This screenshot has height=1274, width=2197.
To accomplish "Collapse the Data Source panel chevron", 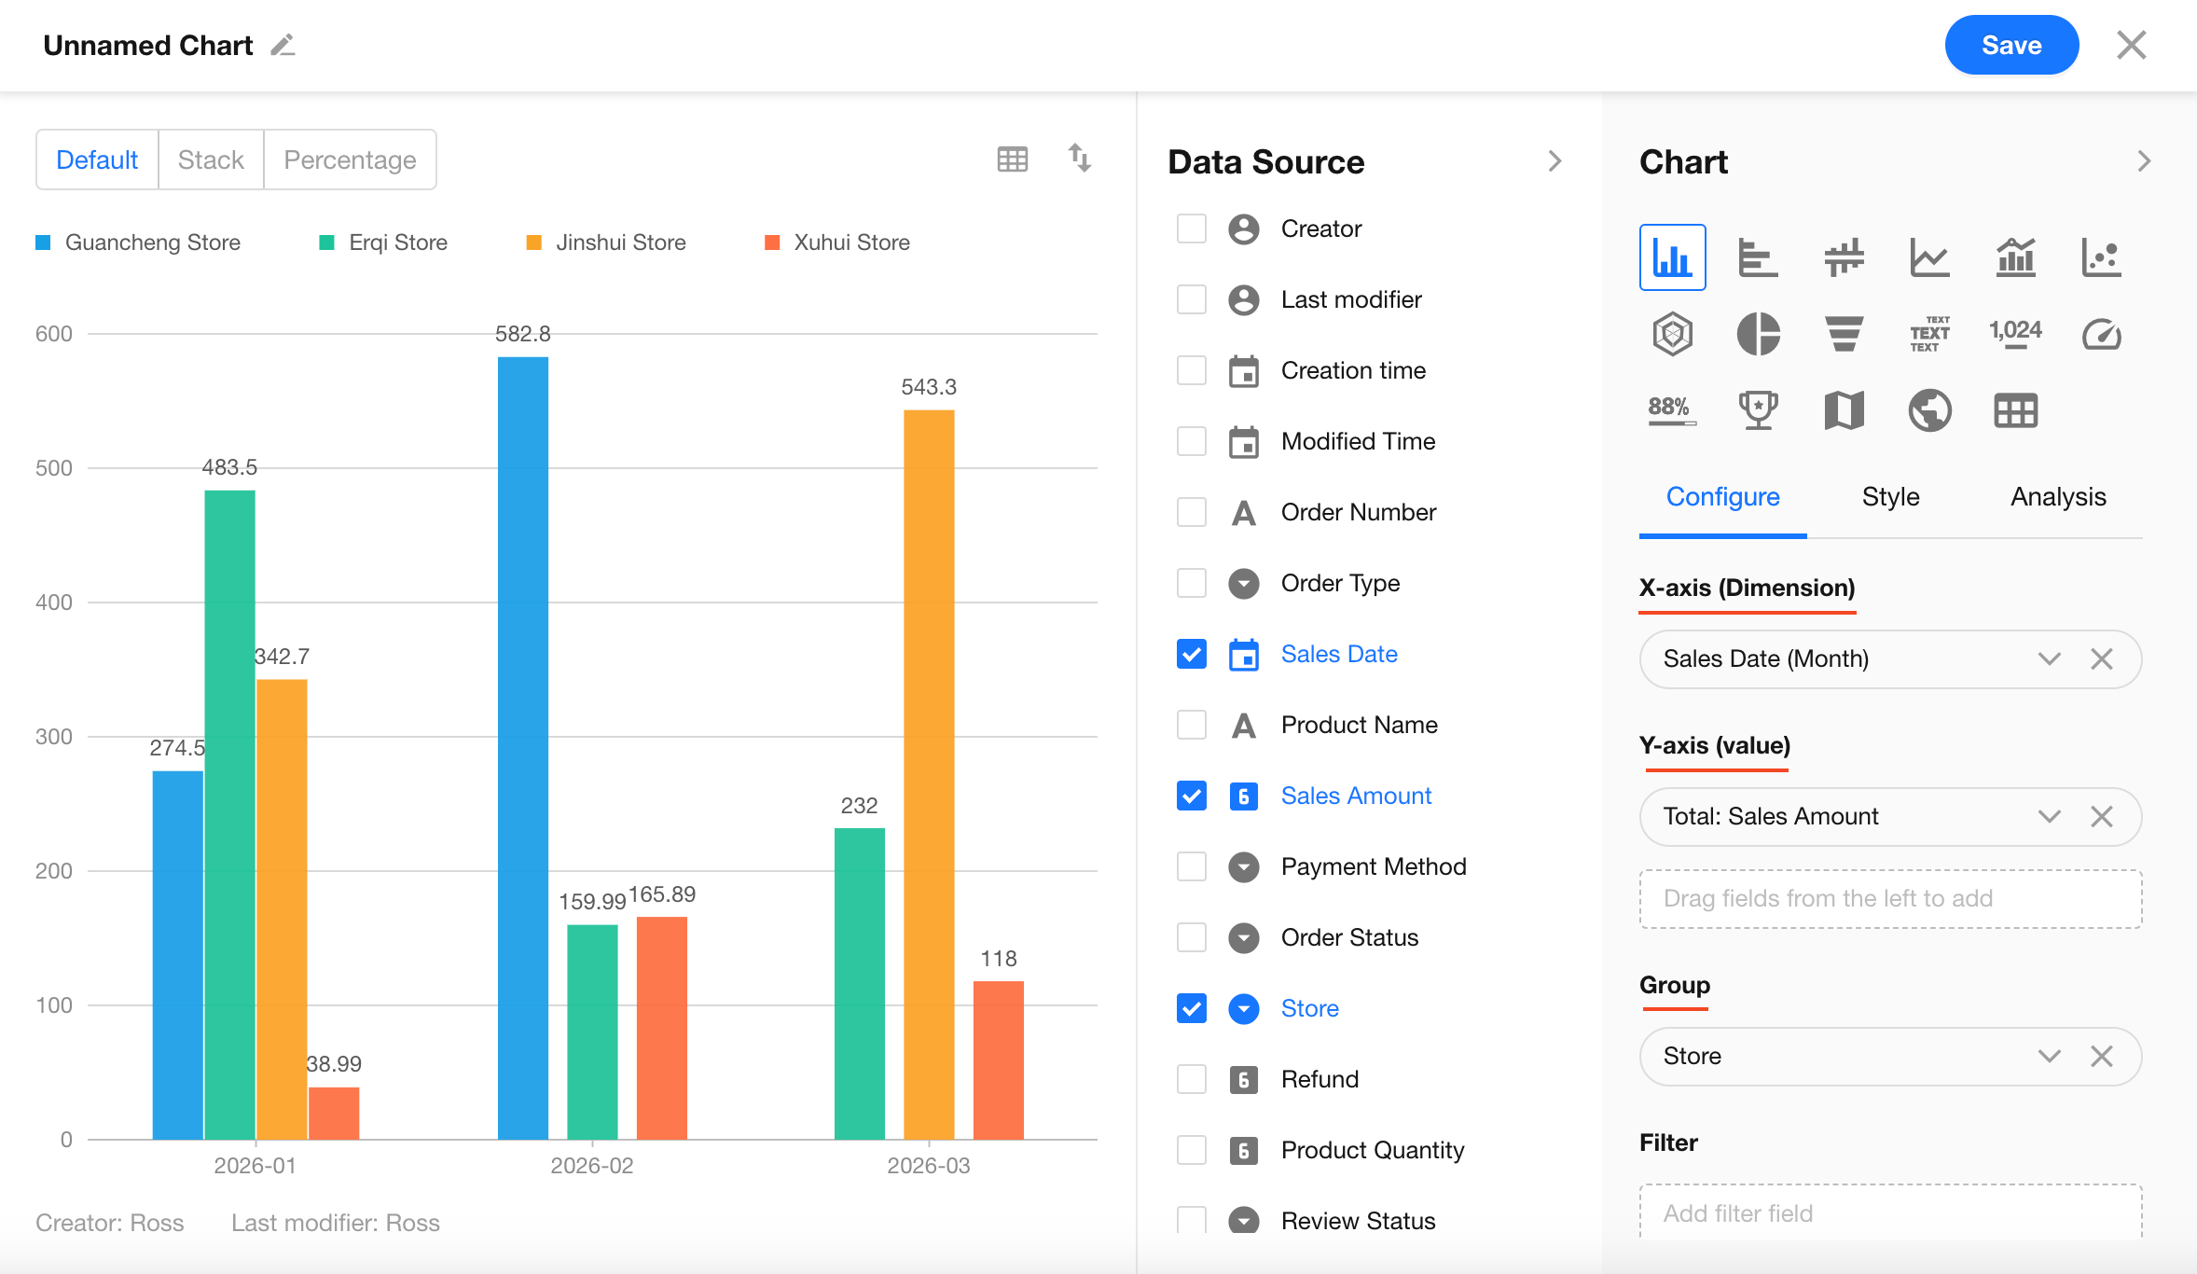I will (1554, 161).
